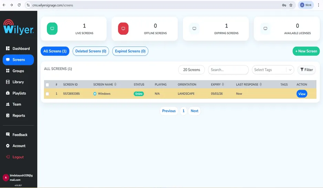Click the Search input field
This screenshot has height=188, width=323.
click(x=228, y=70)
